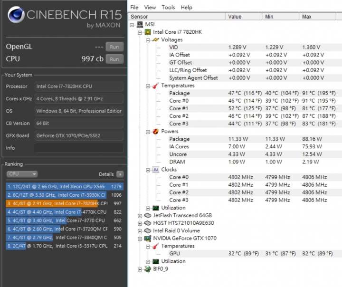This screenshot has width=342, height=287.
Task: Collapse the Powers section
Action: [x=148, y=132]
